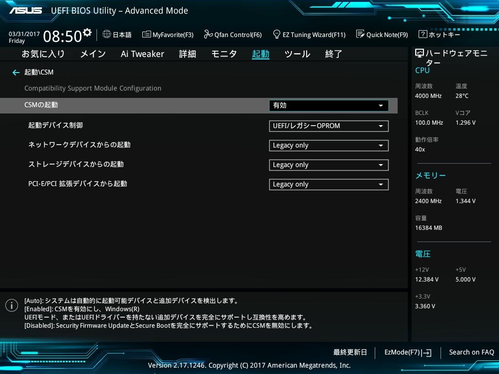
Task: Switch to the お気に入り tab
Action: [43, 54]
